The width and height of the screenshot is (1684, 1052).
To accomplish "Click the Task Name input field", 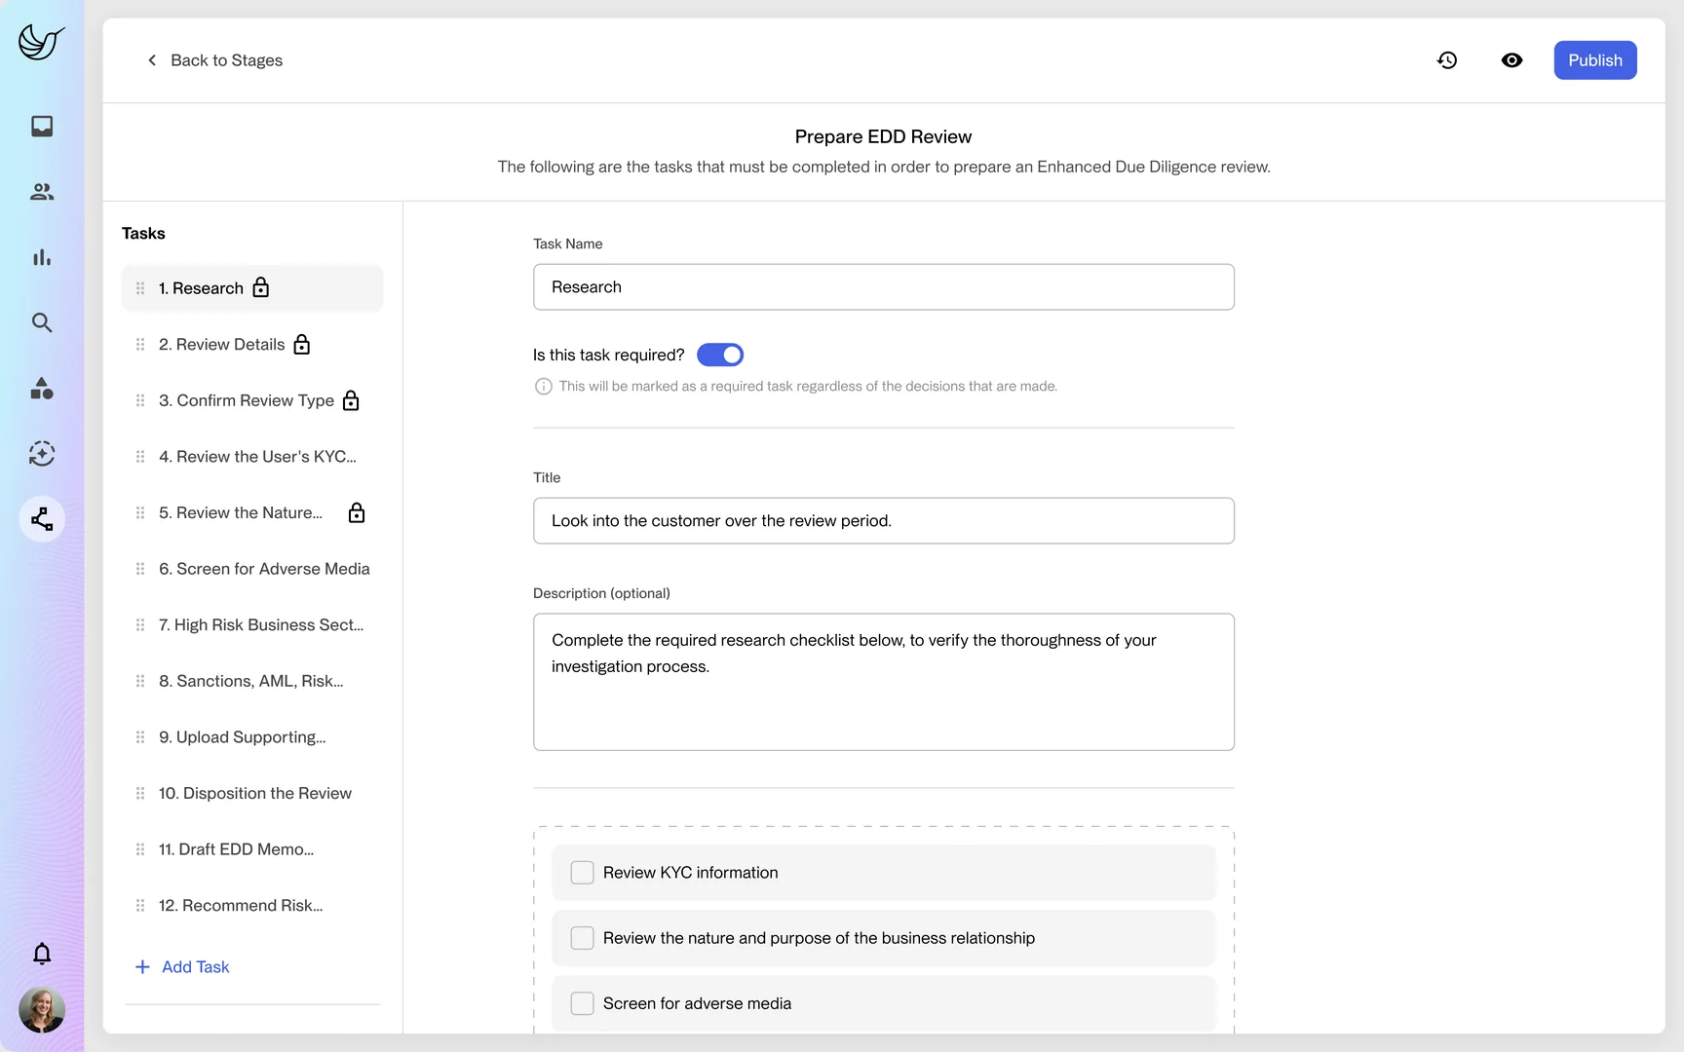I will click(x=884, y=287).
